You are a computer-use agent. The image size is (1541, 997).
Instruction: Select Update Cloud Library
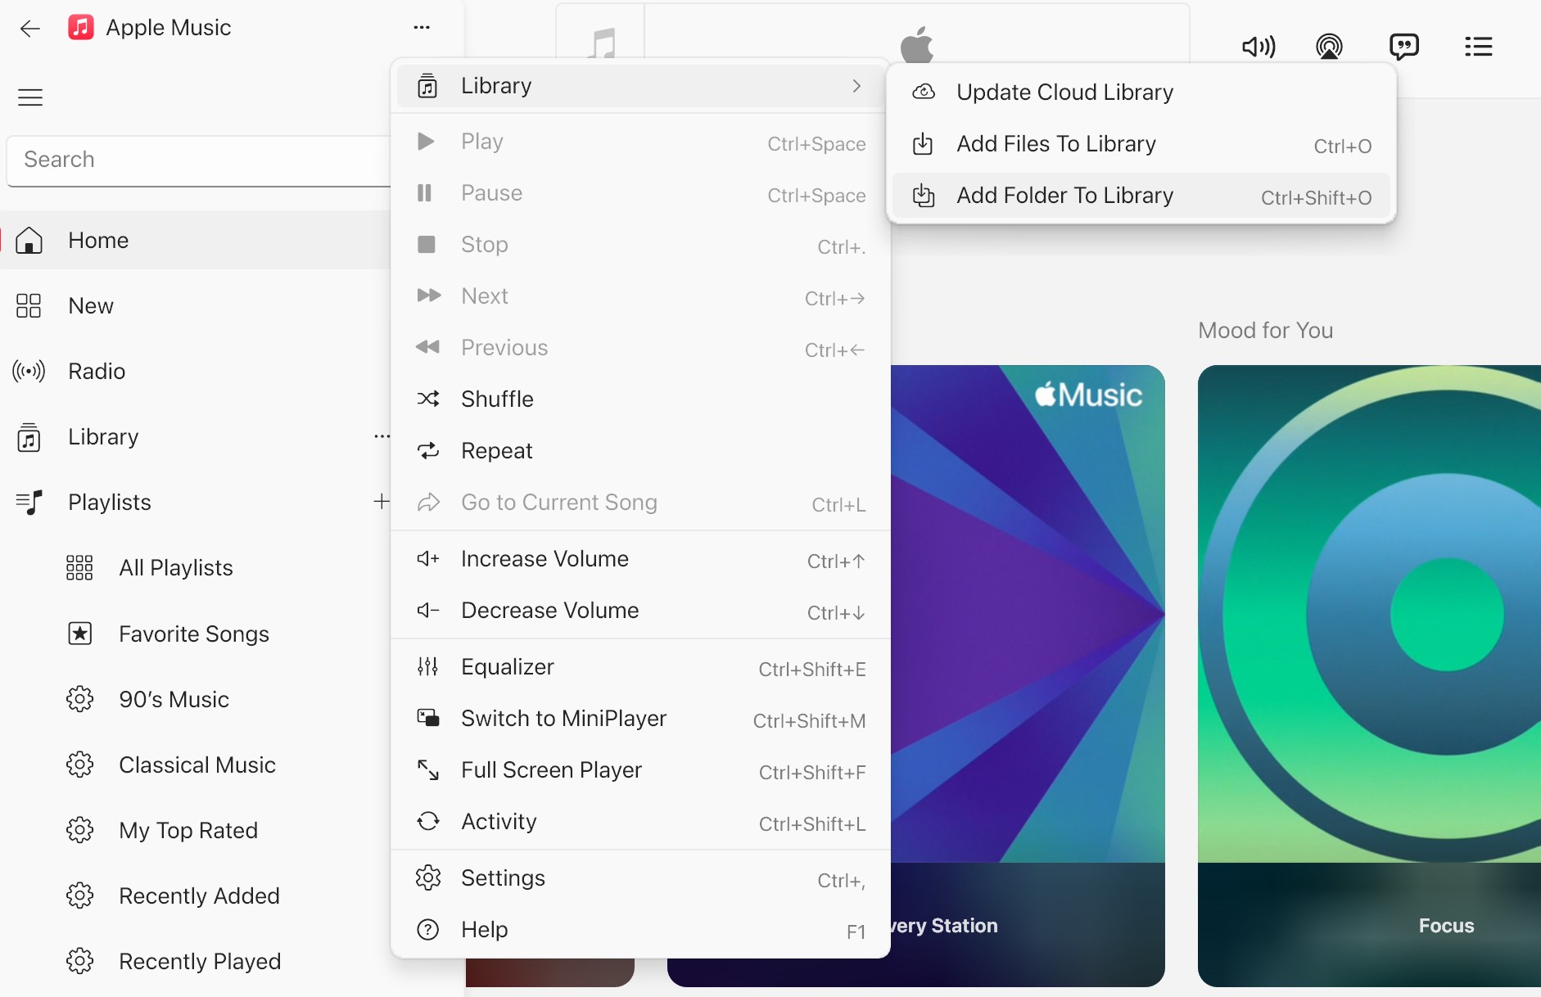point(1141,92)
